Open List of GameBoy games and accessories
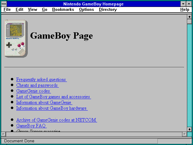This screenshot has height=145, width=193. point(54,97)
